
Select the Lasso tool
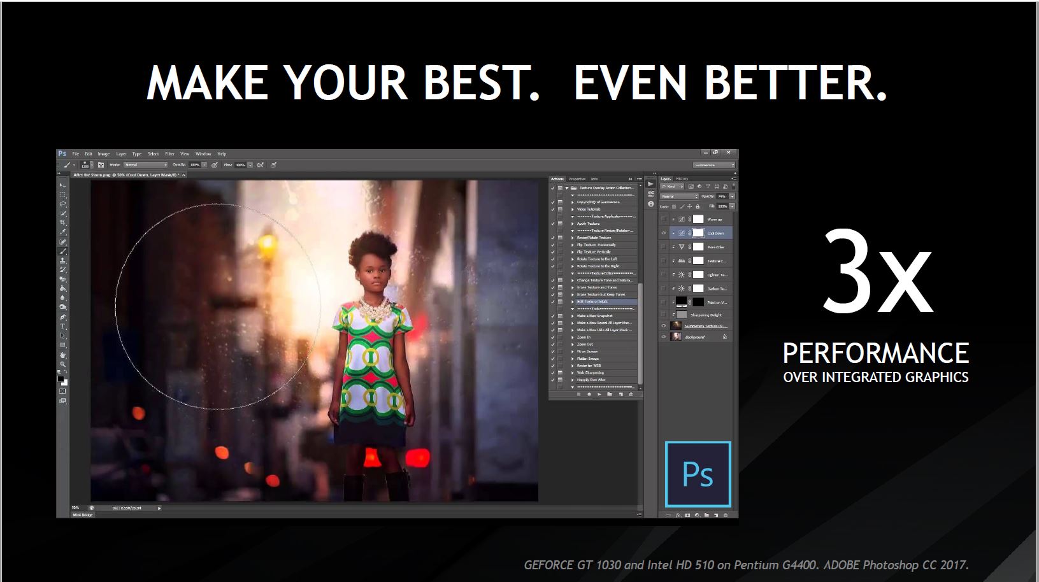coord(62,204)
